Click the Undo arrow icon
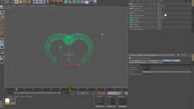The width and height of the screenshot is (194, 109). 3,2
